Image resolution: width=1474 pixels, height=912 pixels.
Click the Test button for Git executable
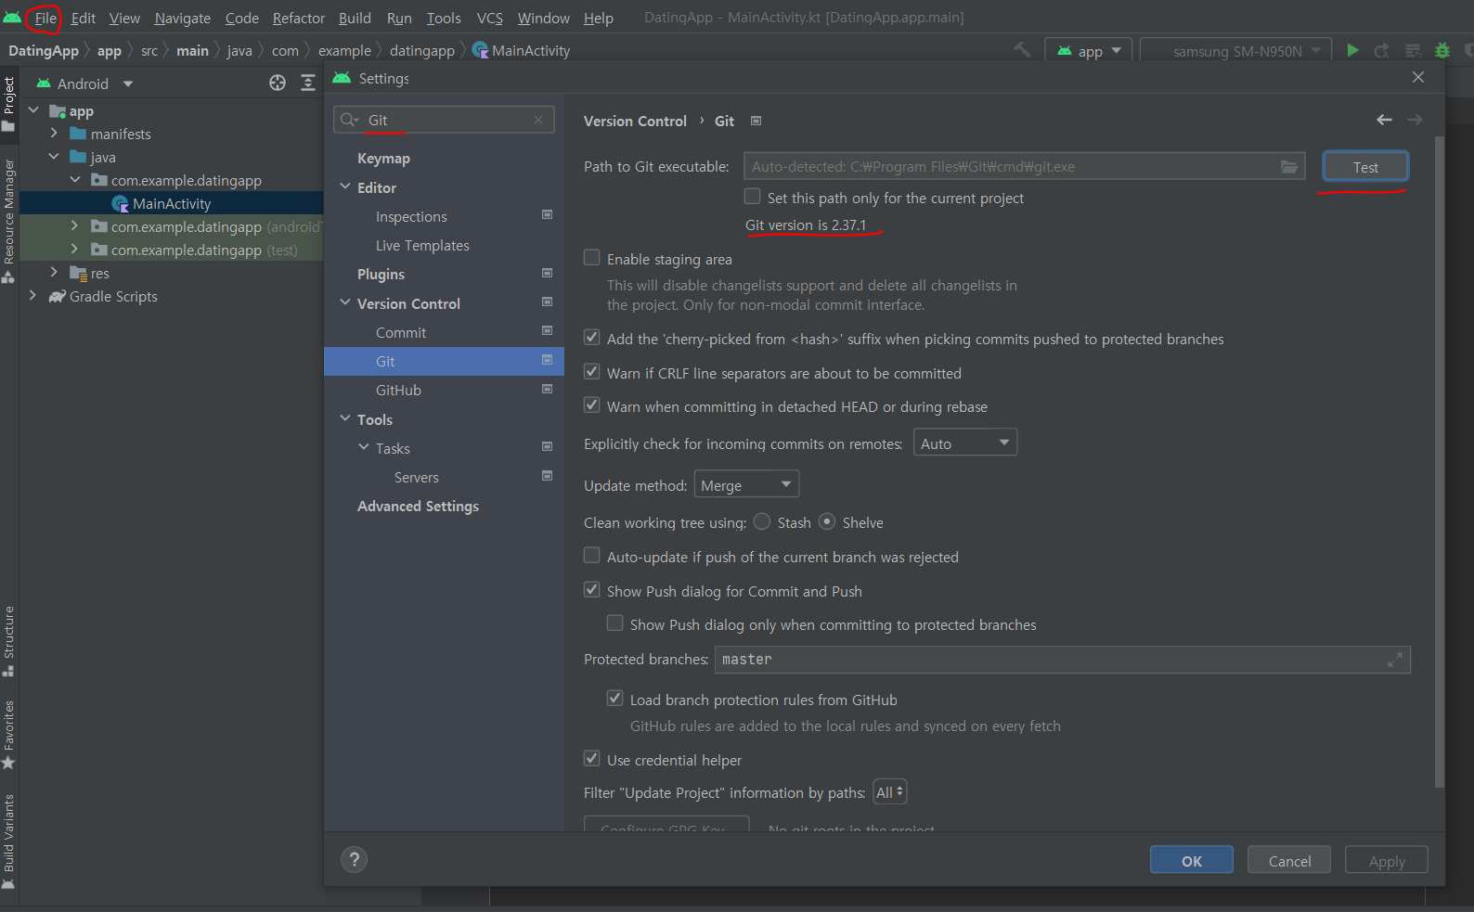click(x=1365, y=167)
